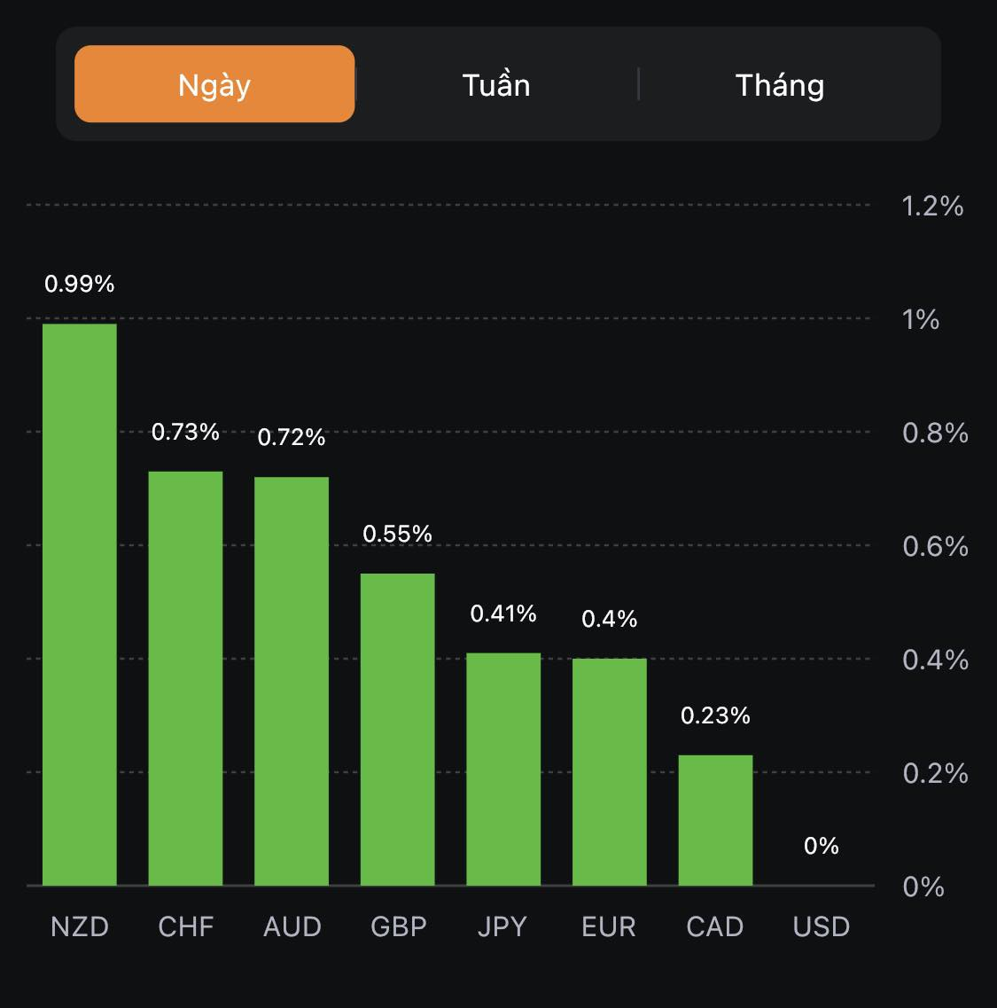Viewport: 997px width, 1008px height.
Task: Switch to the Tuần tab
Action: point(496,85)
